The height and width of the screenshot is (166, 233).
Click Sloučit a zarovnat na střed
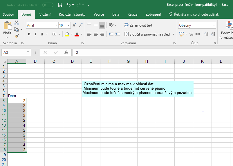147,34
